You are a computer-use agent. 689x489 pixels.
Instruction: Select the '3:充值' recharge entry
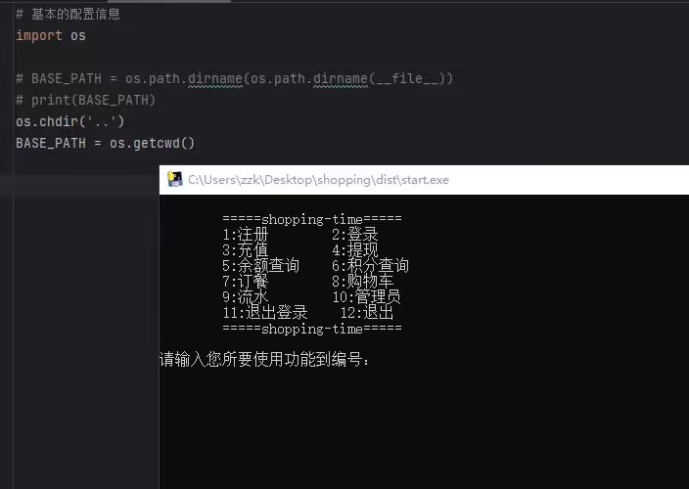[x=245, y=250]
